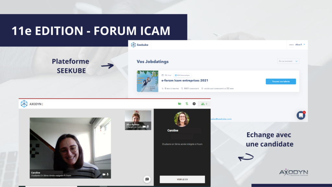Click the sales@seekube.com email link
Screen dimensions: 332x187
pyautogui.click(x=221, y=119)
